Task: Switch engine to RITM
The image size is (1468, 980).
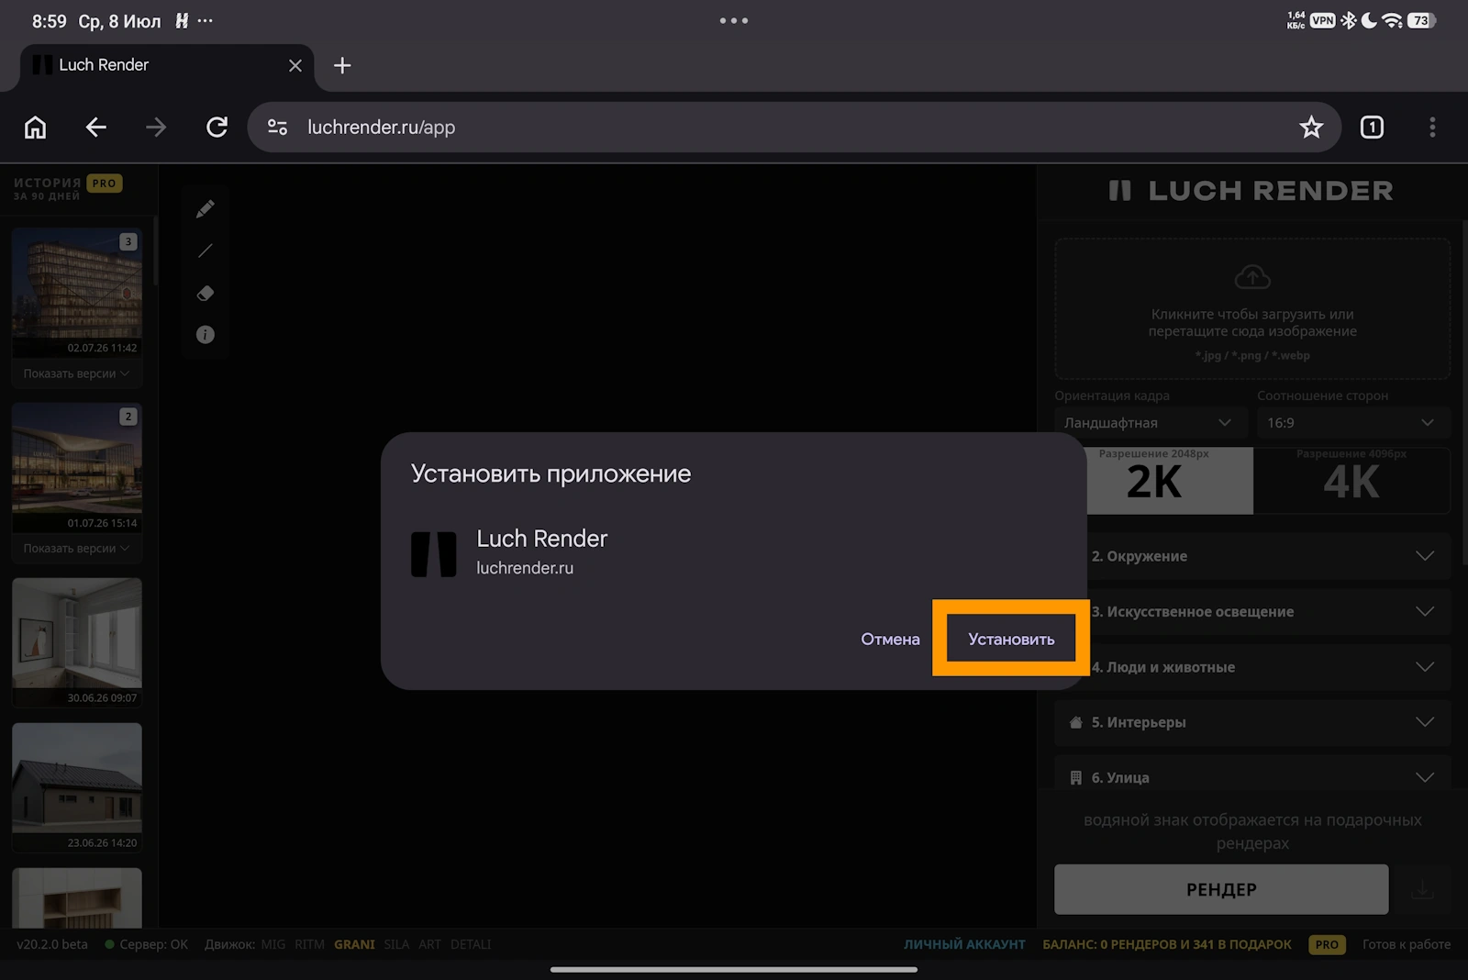Action: (x=310, y=944)
